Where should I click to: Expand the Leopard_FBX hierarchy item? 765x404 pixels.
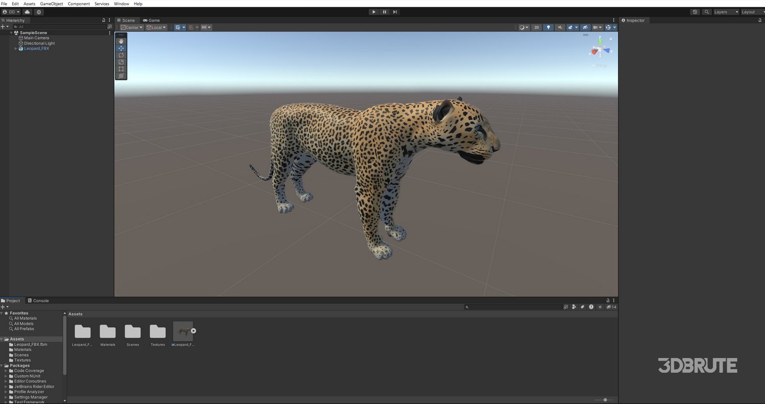[x=16, y=48]
